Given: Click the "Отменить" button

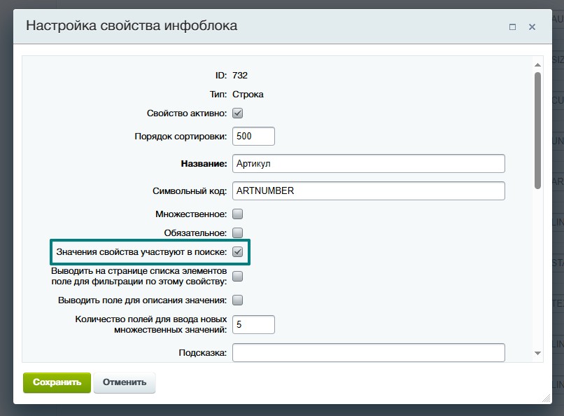Looking at the screenshot, I should [x=125, y=382].
